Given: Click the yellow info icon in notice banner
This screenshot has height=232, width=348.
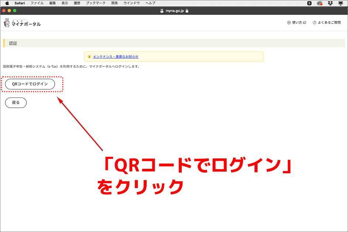Looking at the screenshot, I should point(89,57).
